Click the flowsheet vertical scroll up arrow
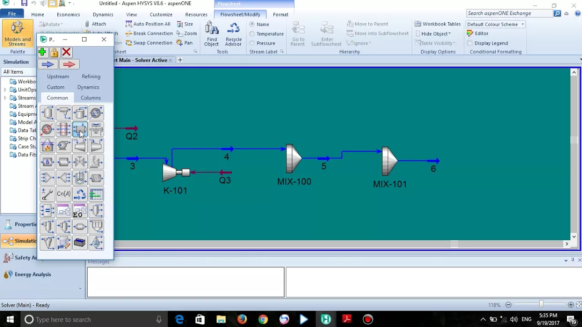 click(x=574, y=72)
